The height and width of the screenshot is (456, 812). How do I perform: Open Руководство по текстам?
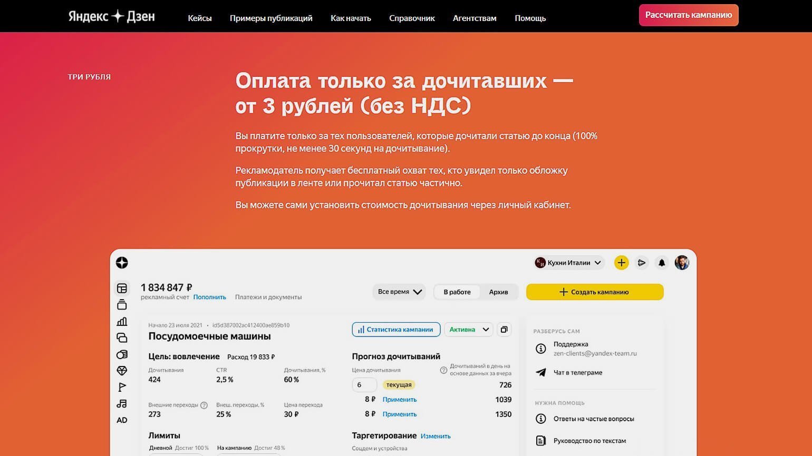(x=590, y=441)
